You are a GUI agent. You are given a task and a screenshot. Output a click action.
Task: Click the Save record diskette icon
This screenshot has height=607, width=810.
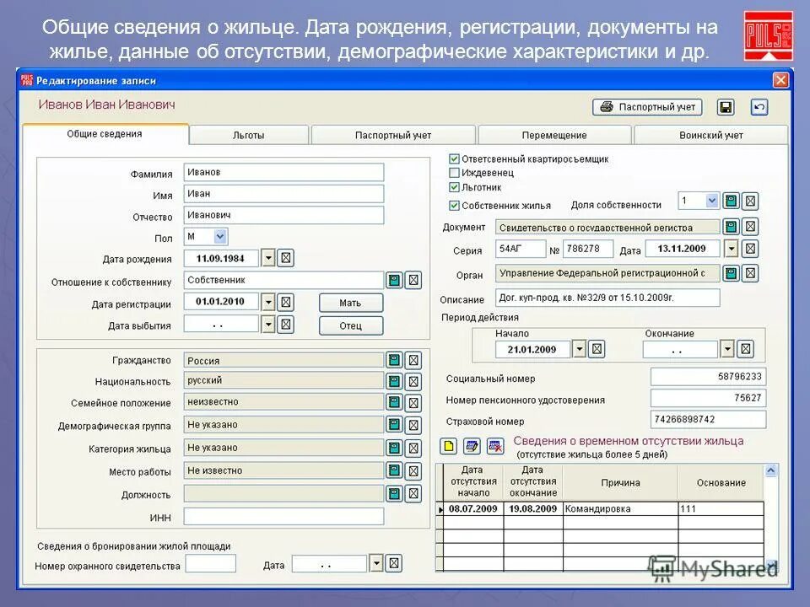[x=726, y=107]
